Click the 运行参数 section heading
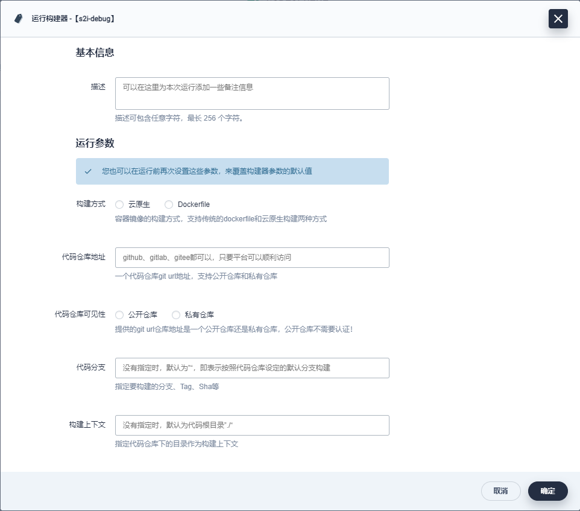Image resolution: width=580 pixels, height=511 pixels. [95, 144]
